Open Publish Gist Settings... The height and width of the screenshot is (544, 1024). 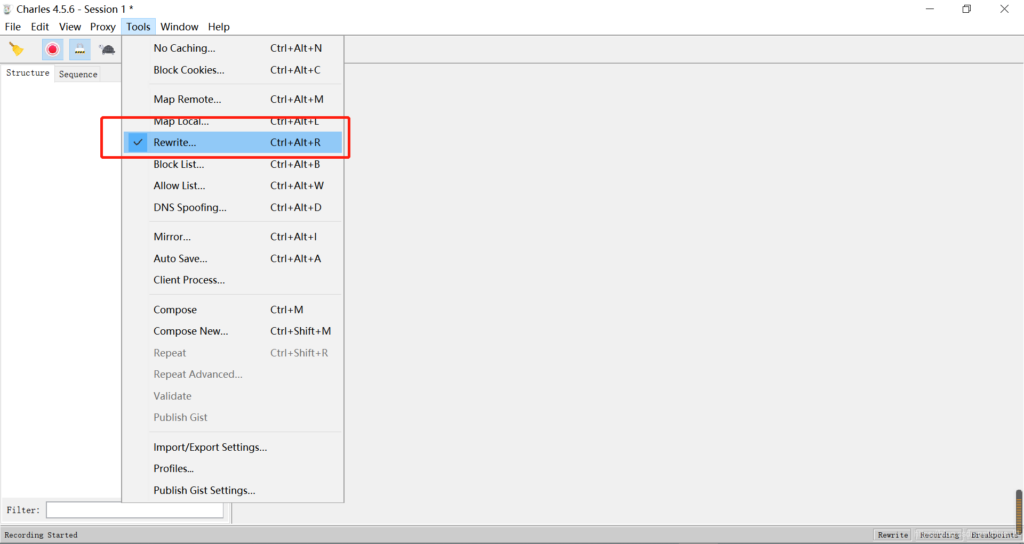233,490
